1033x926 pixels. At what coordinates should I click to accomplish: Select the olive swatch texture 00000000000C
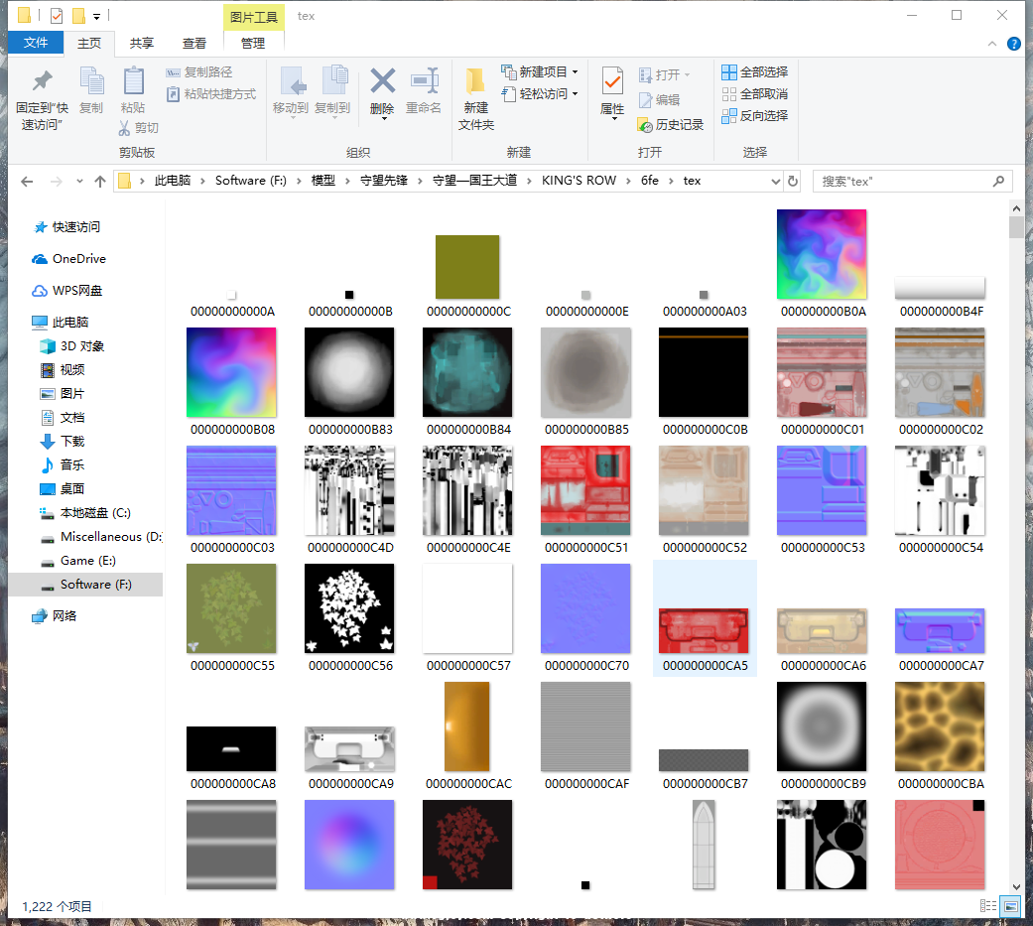click(467, 267)
